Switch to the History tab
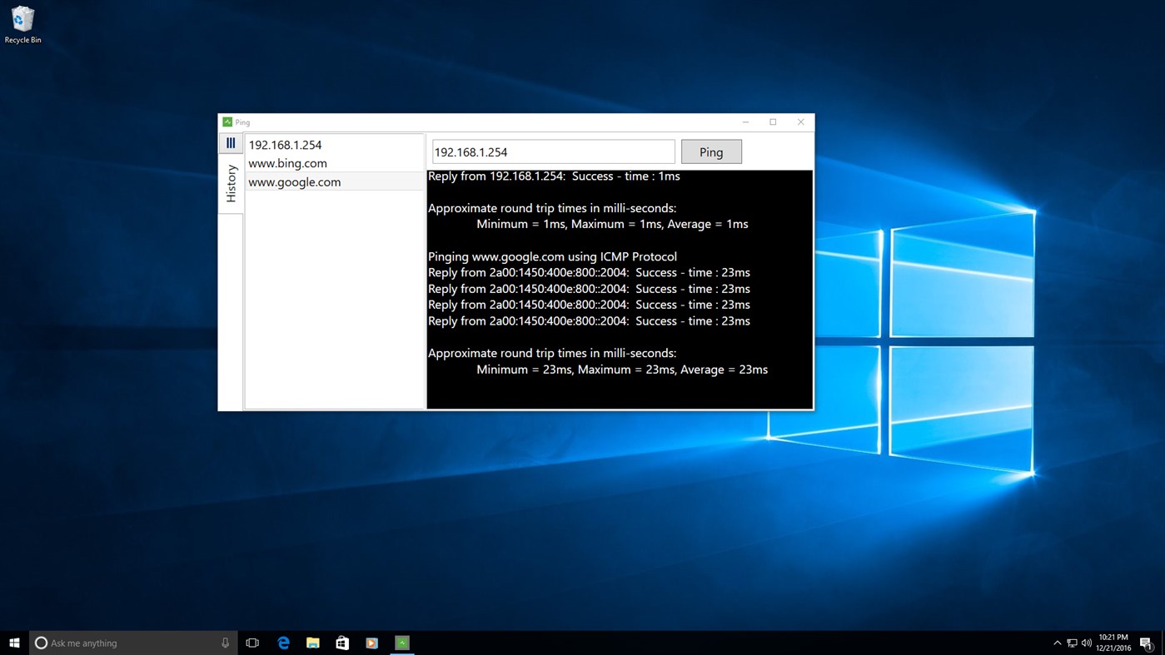This screenshot has width=1165, height=655. 231,183
